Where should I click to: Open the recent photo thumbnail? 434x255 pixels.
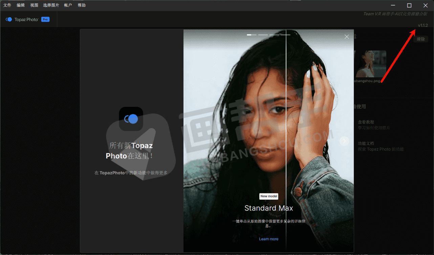tap(371, 64)
